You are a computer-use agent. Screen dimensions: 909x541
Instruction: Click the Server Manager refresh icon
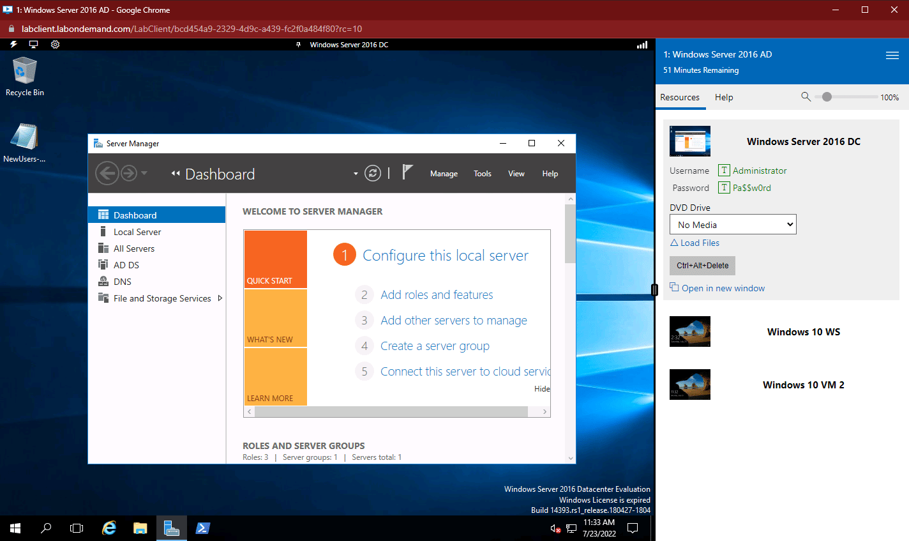373,173
